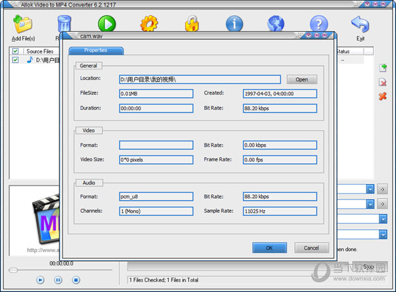Image resolution: width=396 pixels, height=292 pixels.
Task: Click the Channels 1 (Mono) field
Action: tap(156, 211)
